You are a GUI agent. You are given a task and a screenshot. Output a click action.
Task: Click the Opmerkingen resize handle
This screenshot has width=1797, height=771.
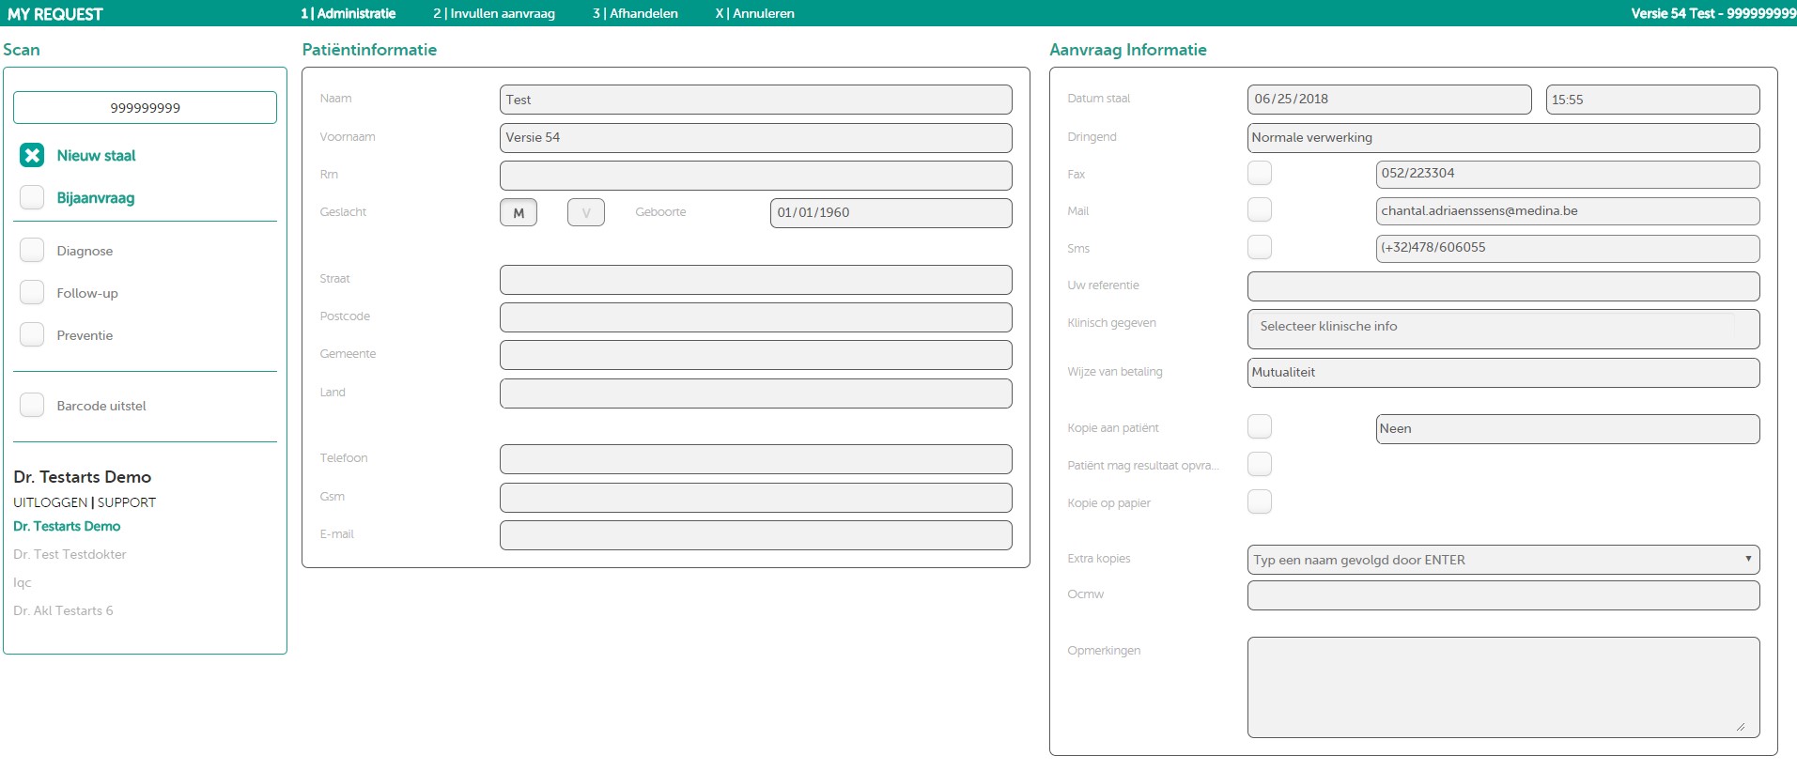point(1741,726)
